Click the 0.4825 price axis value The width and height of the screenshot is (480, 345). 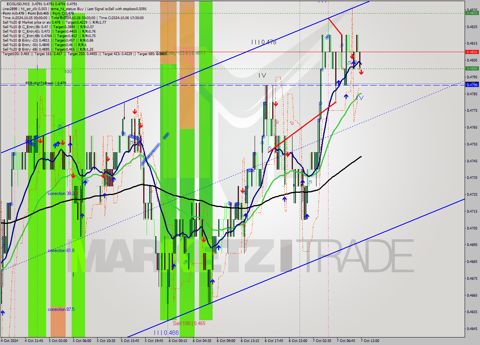472,27
